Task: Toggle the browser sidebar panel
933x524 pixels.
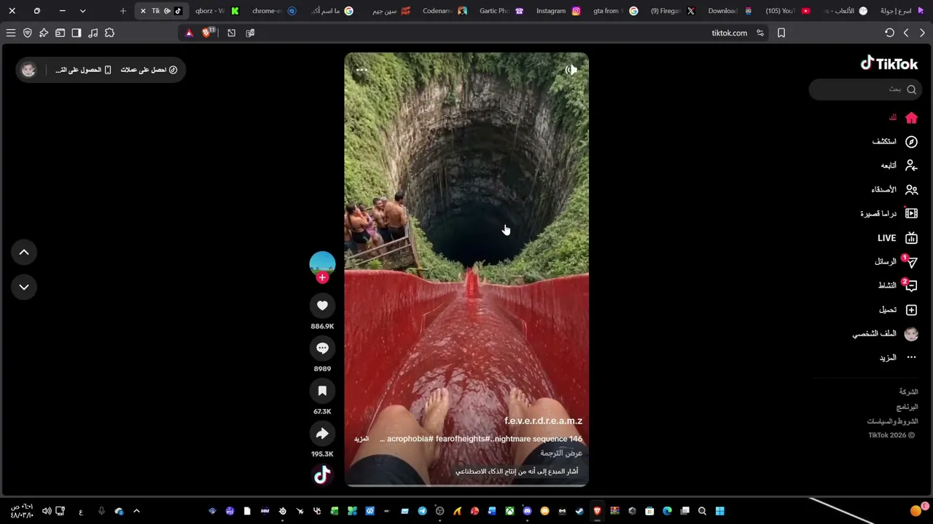Action: [x=77, y=33]
